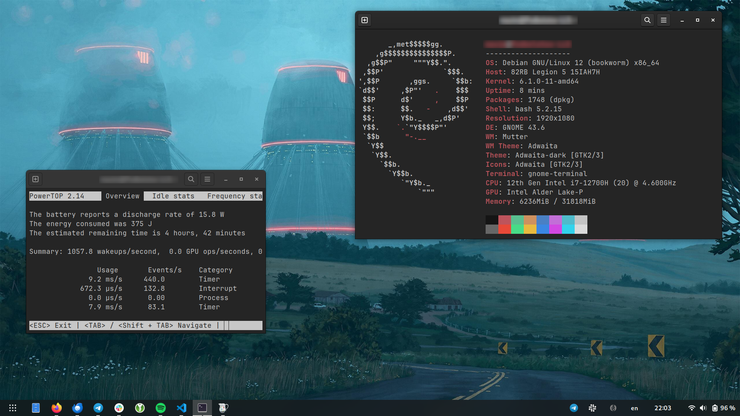Screen dimensions: 740x416
Task: Open Visual Studio Code from taskbar
Action: click(182, 408)
